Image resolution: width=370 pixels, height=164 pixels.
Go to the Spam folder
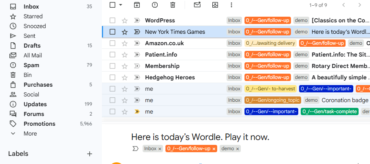[x=31, y=65]
